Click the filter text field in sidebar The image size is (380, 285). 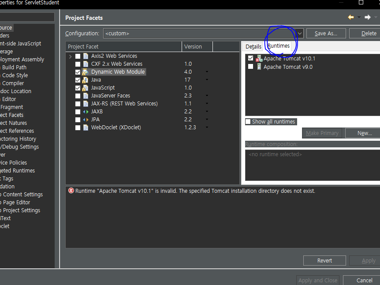click(x=27, y=17)
